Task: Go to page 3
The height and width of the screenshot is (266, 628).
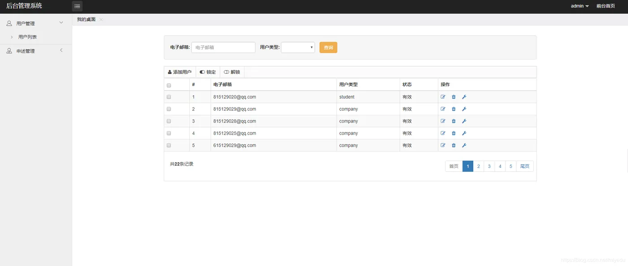Action: (489, 166)
